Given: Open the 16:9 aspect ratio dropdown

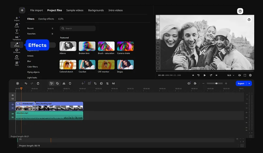Looking at the screenshot, I should [230, 75].
